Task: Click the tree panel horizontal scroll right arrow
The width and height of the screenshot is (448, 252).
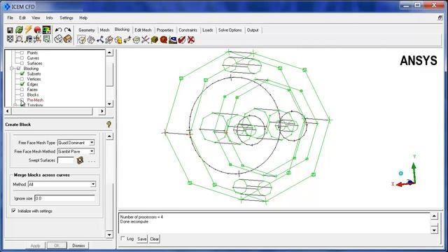Action: point(102,111)
